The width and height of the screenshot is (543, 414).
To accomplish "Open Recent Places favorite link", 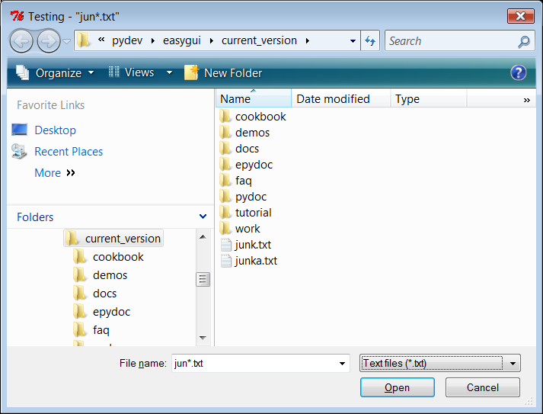I will [68, 152].
